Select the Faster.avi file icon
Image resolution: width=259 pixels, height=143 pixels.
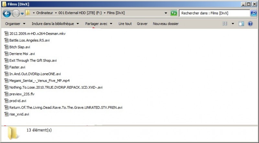click(x=6, y=67)
